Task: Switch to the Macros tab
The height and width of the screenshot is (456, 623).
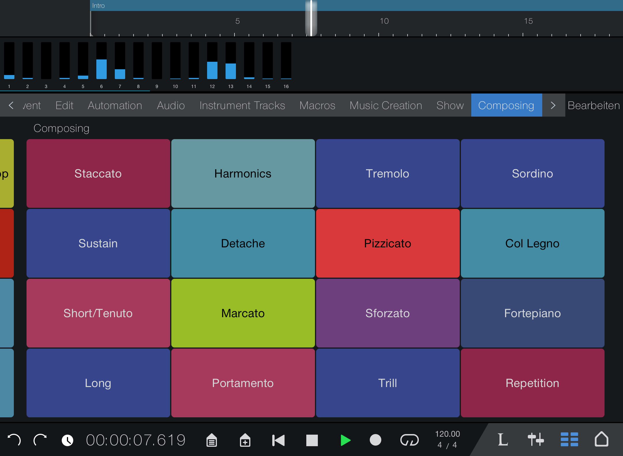Action: (x=317, y=105)
